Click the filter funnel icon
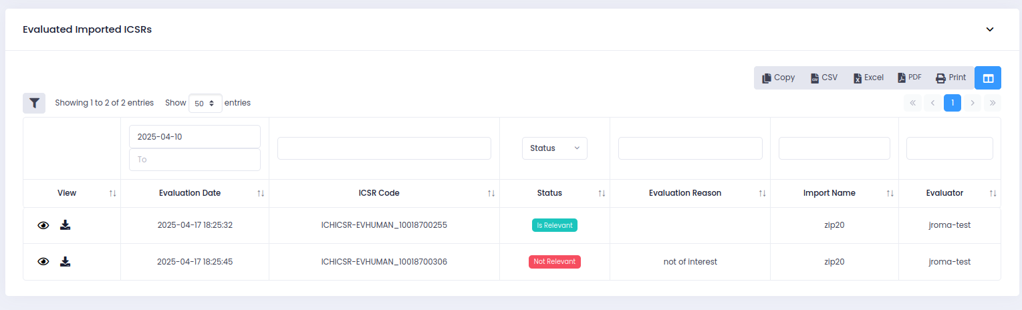This screenshot has width=1022, height=310. point(34,103)
